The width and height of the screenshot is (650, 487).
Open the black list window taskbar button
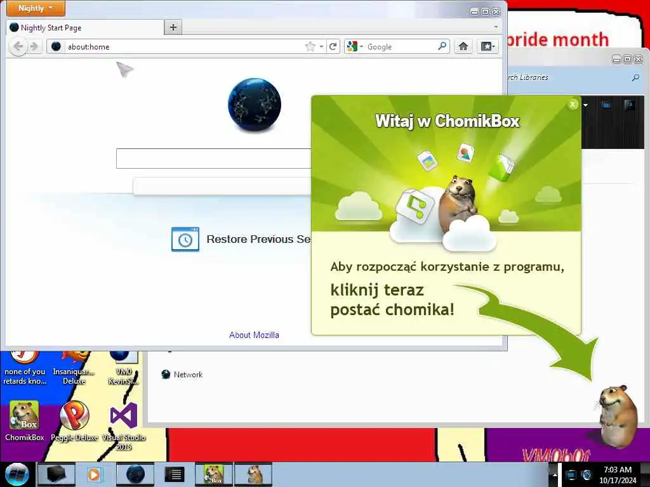pyautogui.click(x=175, y=474)
